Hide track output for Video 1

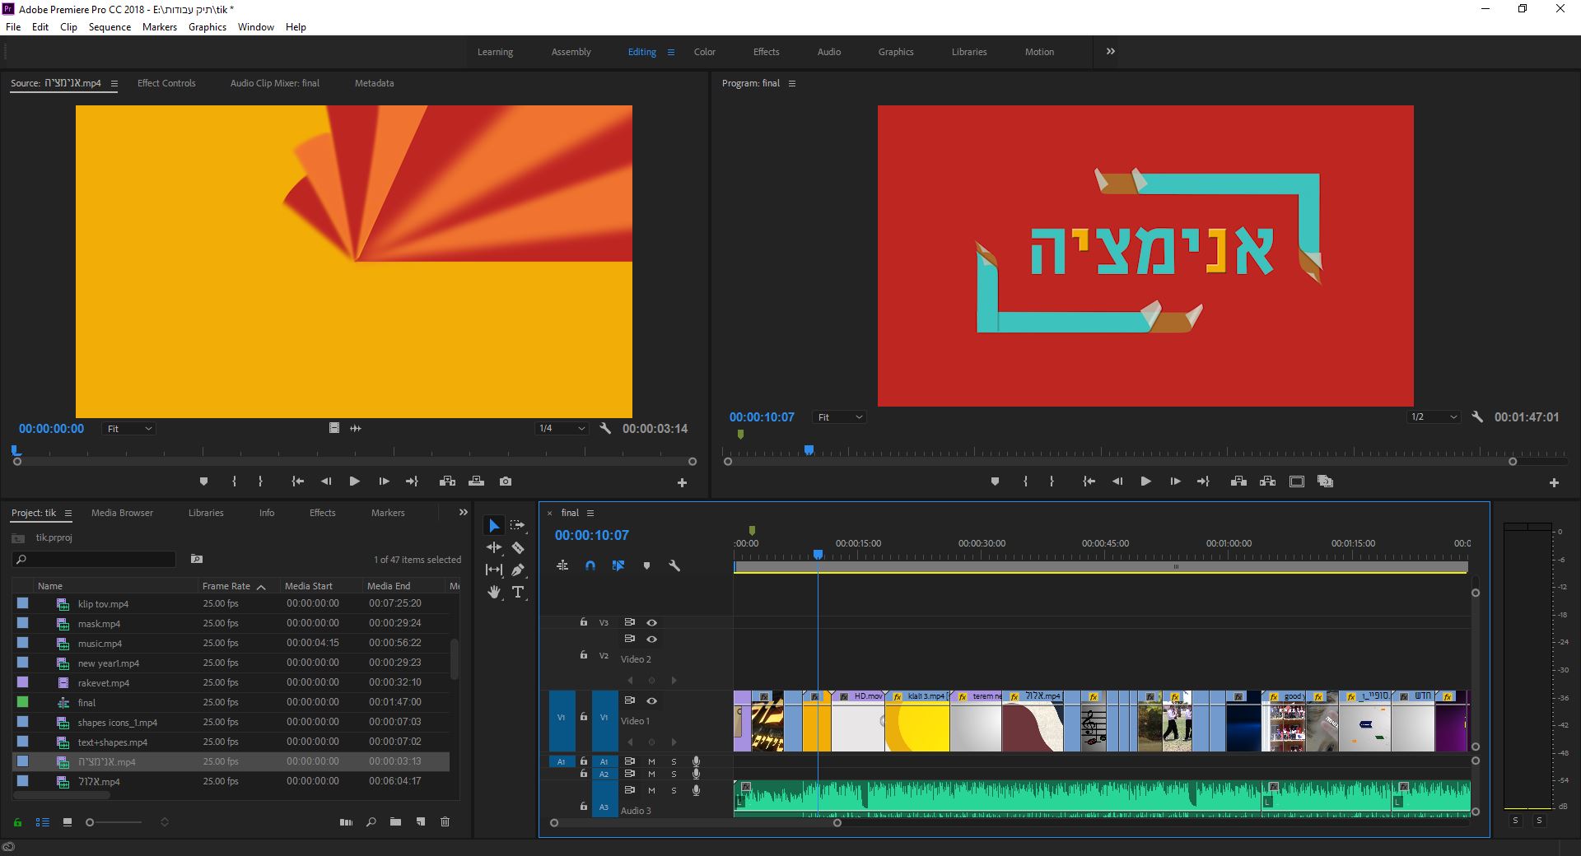coord(651,700)
